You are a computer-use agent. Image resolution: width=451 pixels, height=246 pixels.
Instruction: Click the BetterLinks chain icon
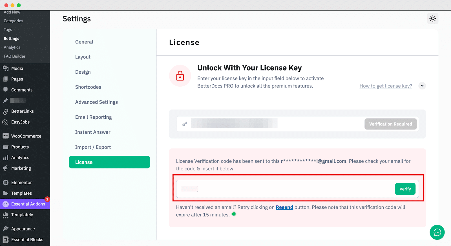pos(6,111)
